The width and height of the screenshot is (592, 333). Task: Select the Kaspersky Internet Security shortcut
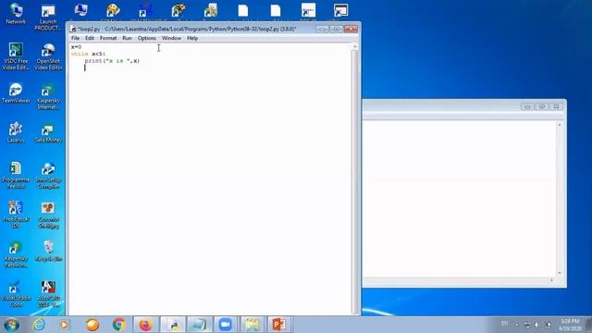pyautogui.click(x=48, y=96)
